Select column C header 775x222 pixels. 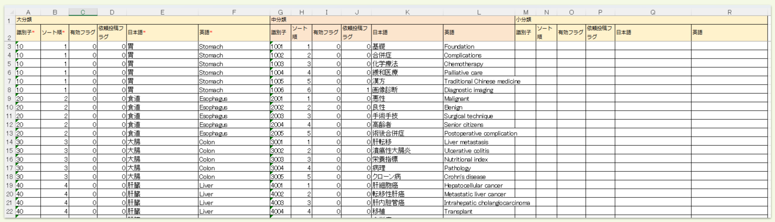pos(83,12)
